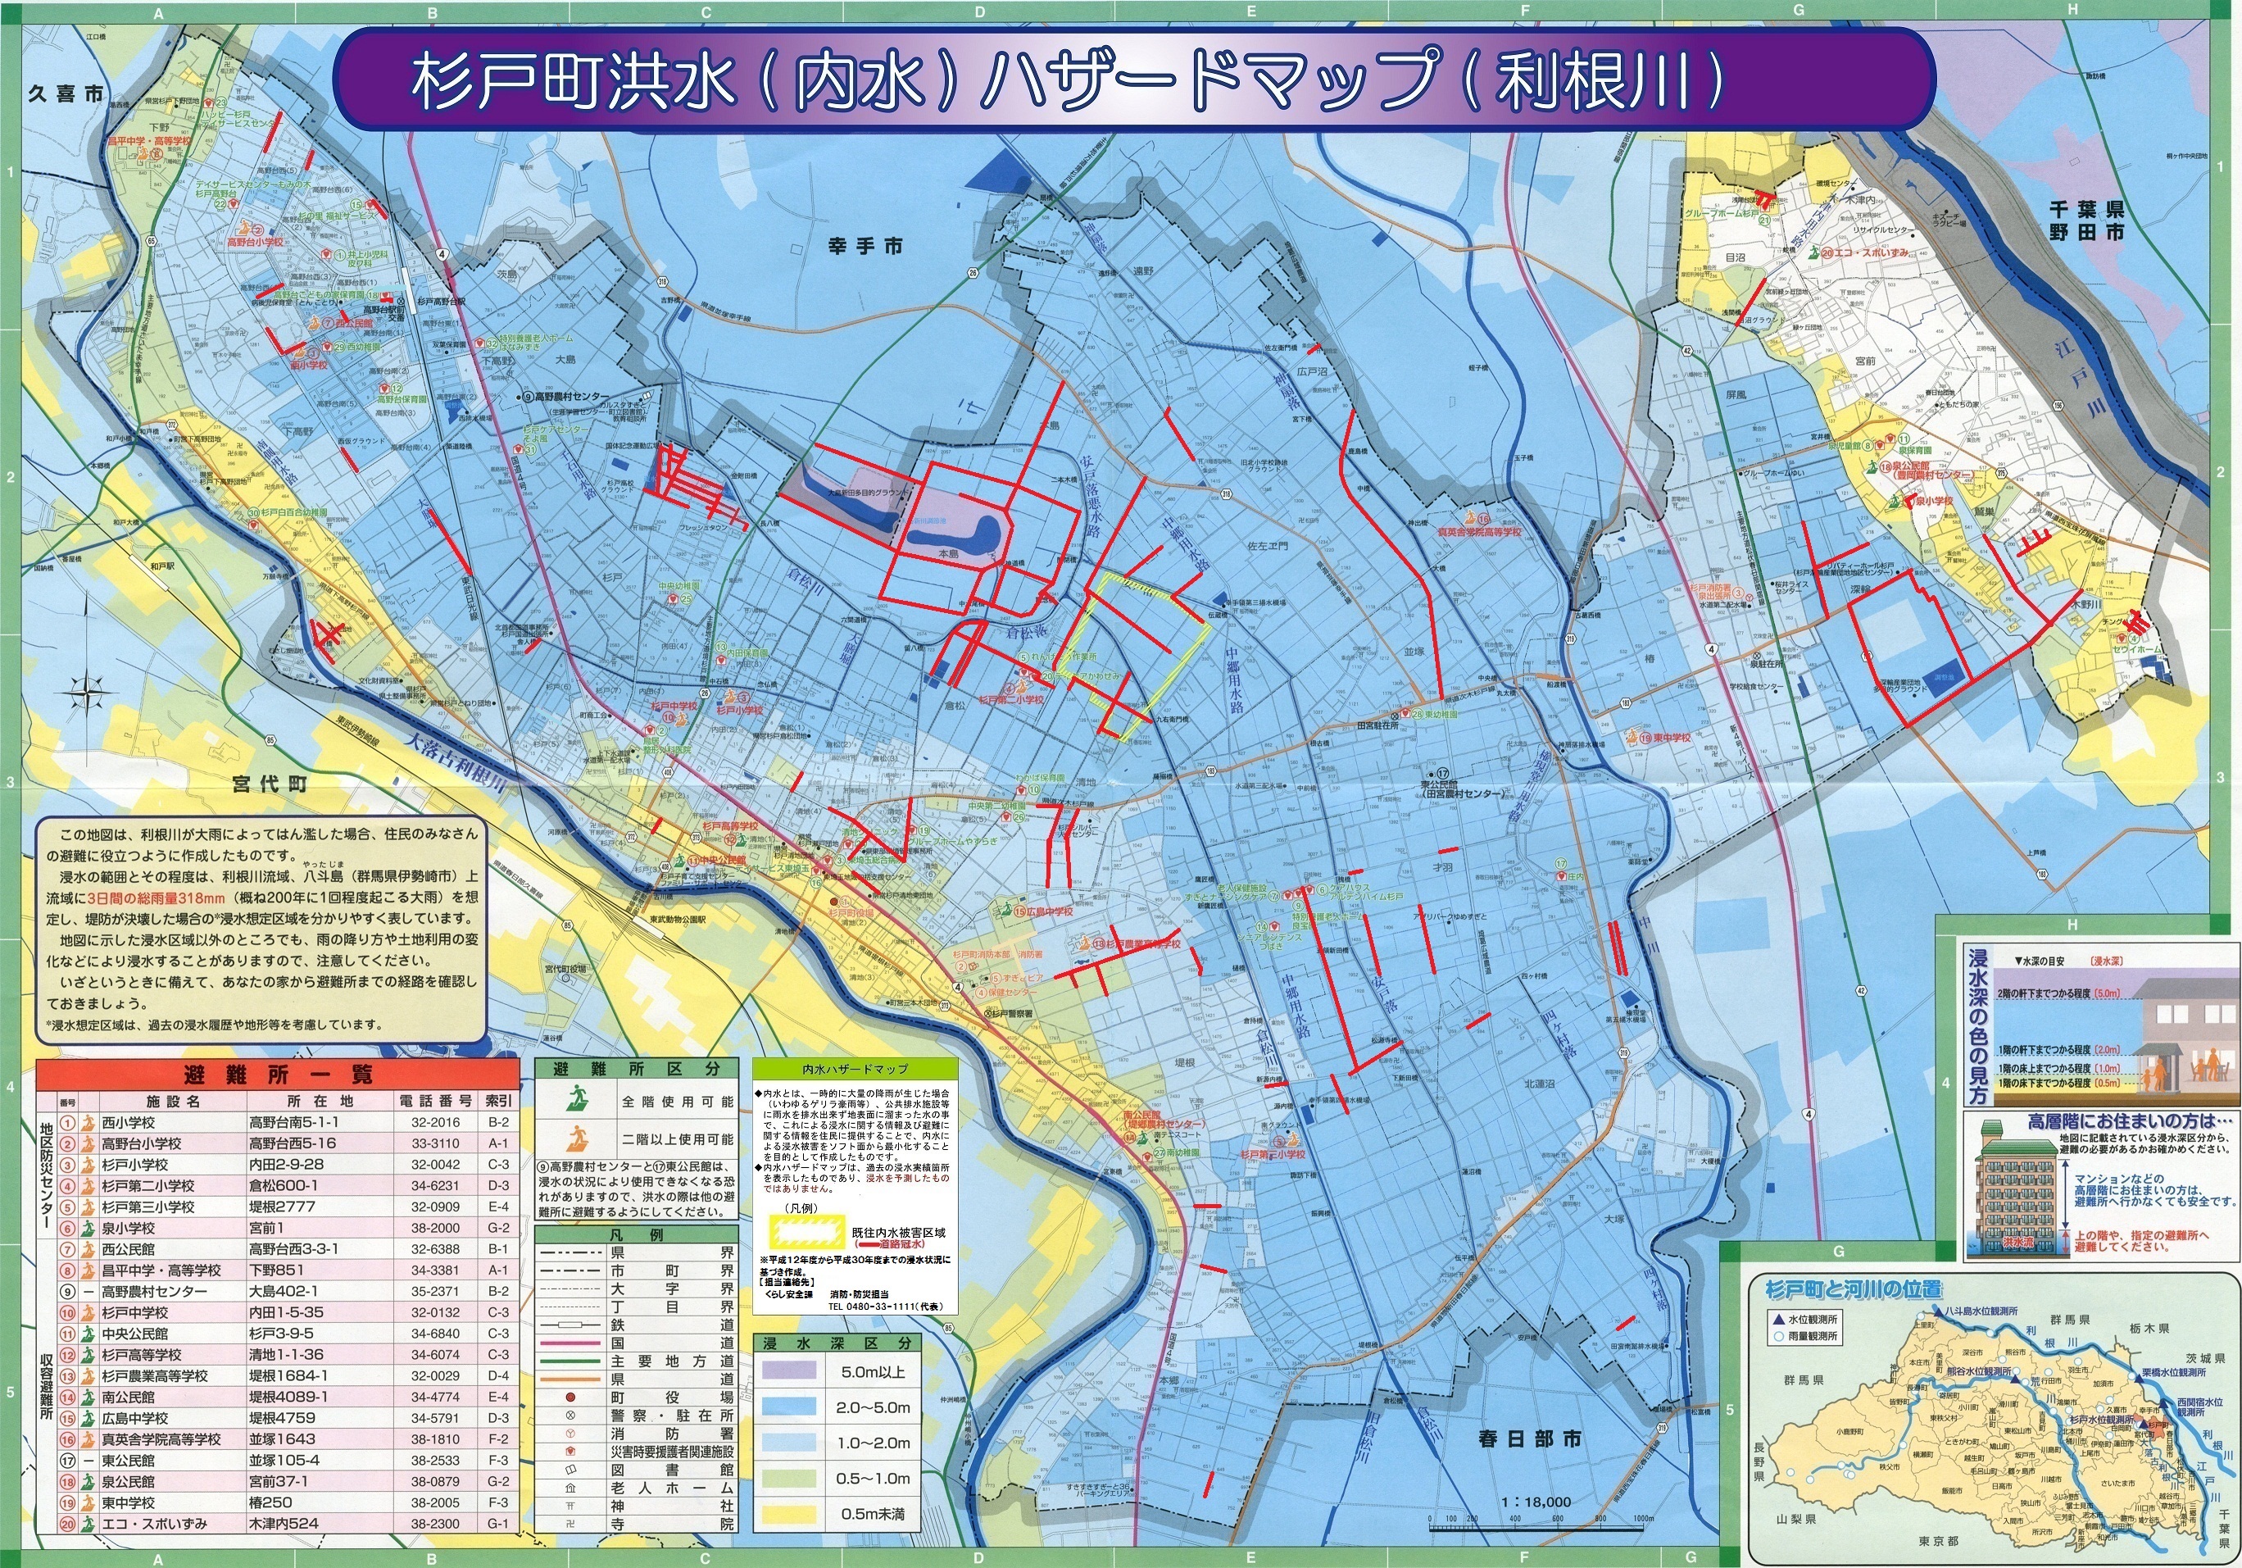Click the orange second-floor-and-above shelter icon in 避難所区分
Image resolution: width=2242 pixels, height=1568 pixels.
pos(578,1139)
